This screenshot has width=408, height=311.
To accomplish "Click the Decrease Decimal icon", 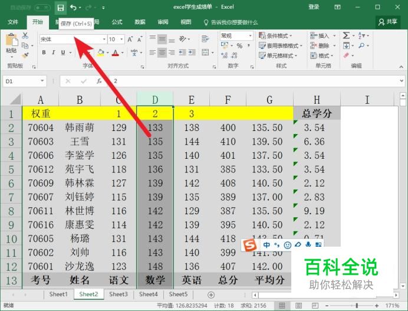I will tap(234, 55).
